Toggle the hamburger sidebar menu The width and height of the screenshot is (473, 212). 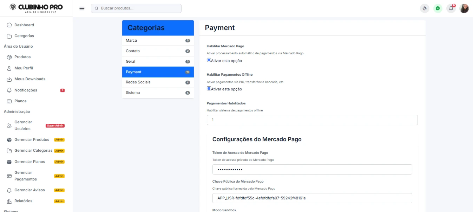coord(82,8)
